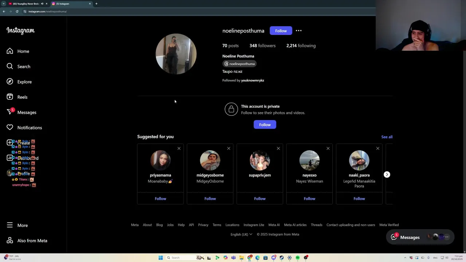Screen dimensions: 466x262
Task: Follow naaki_paora
Action: point(359,199)
